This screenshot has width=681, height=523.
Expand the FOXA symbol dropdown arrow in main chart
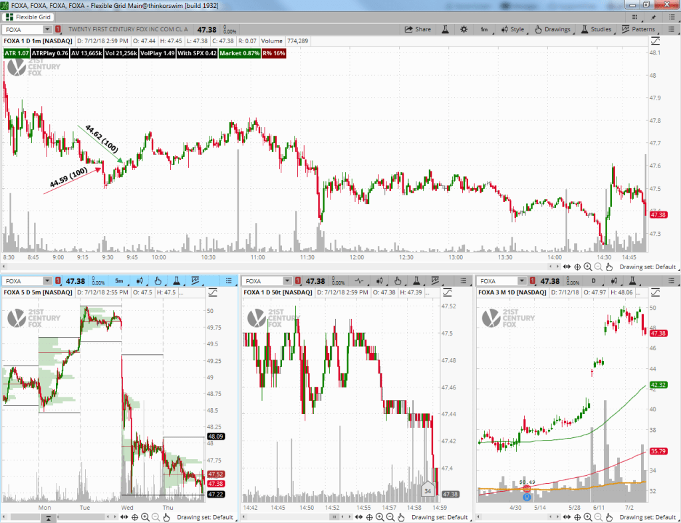coord(47,29)
